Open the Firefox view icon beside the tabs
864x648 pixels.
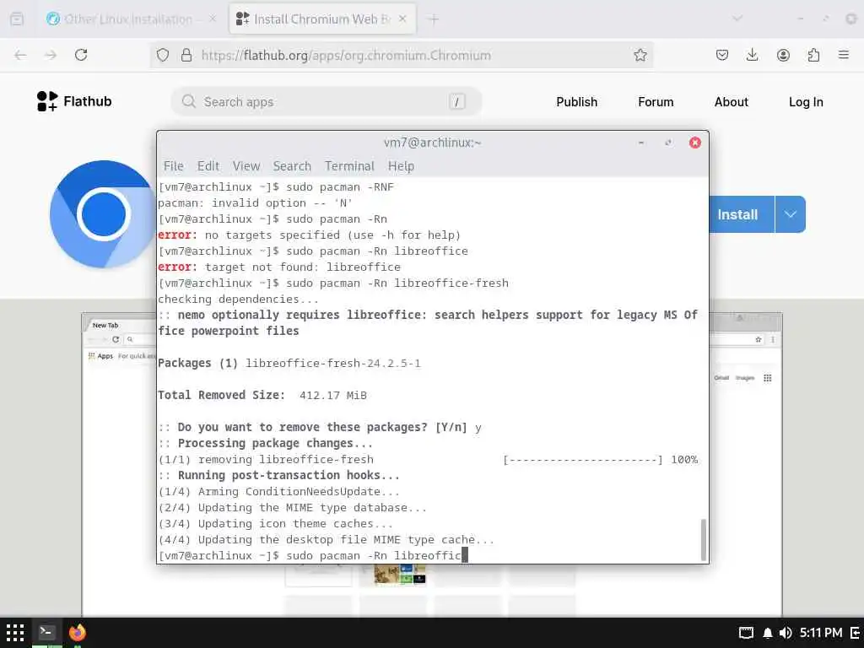click(x=17, y=19)
